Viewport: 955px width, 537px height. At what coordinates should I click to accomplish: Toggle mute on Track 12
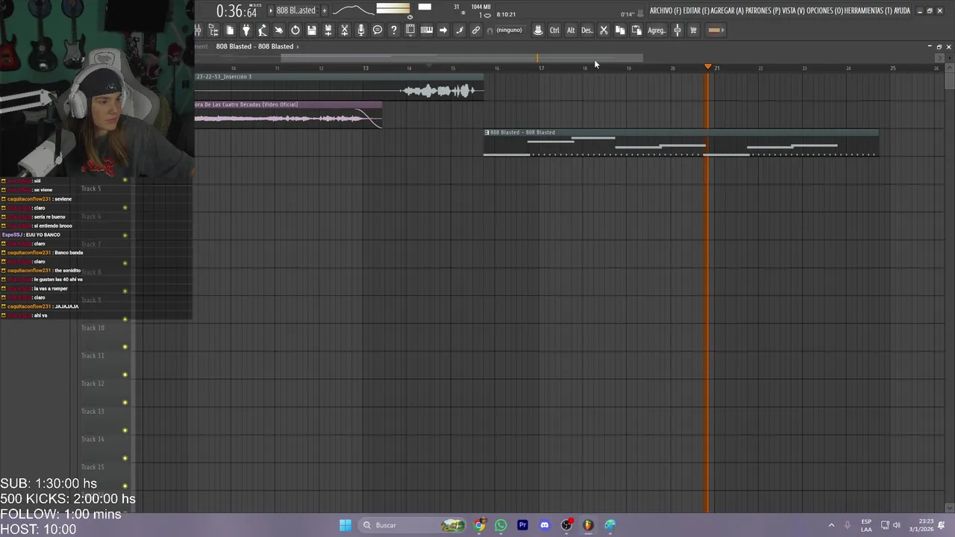point(125,403)
